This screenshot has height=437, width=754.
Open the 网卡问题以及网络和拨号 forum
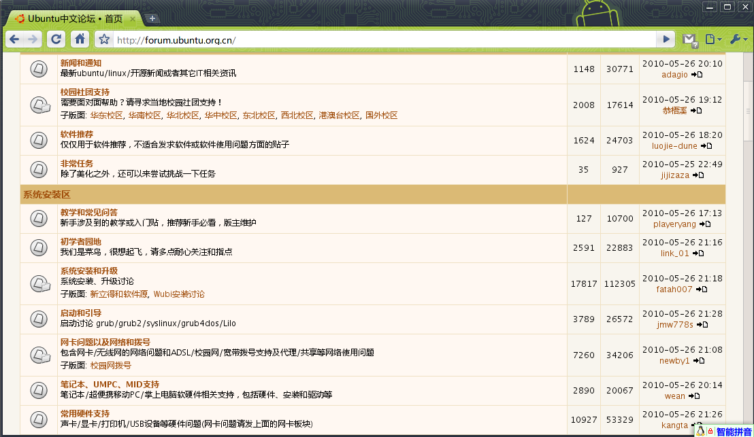(x=105, y=343)
